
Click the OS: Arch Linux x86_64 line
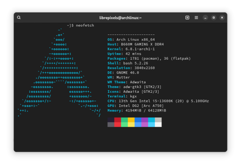pyautogui.click(x=131, y=39)
